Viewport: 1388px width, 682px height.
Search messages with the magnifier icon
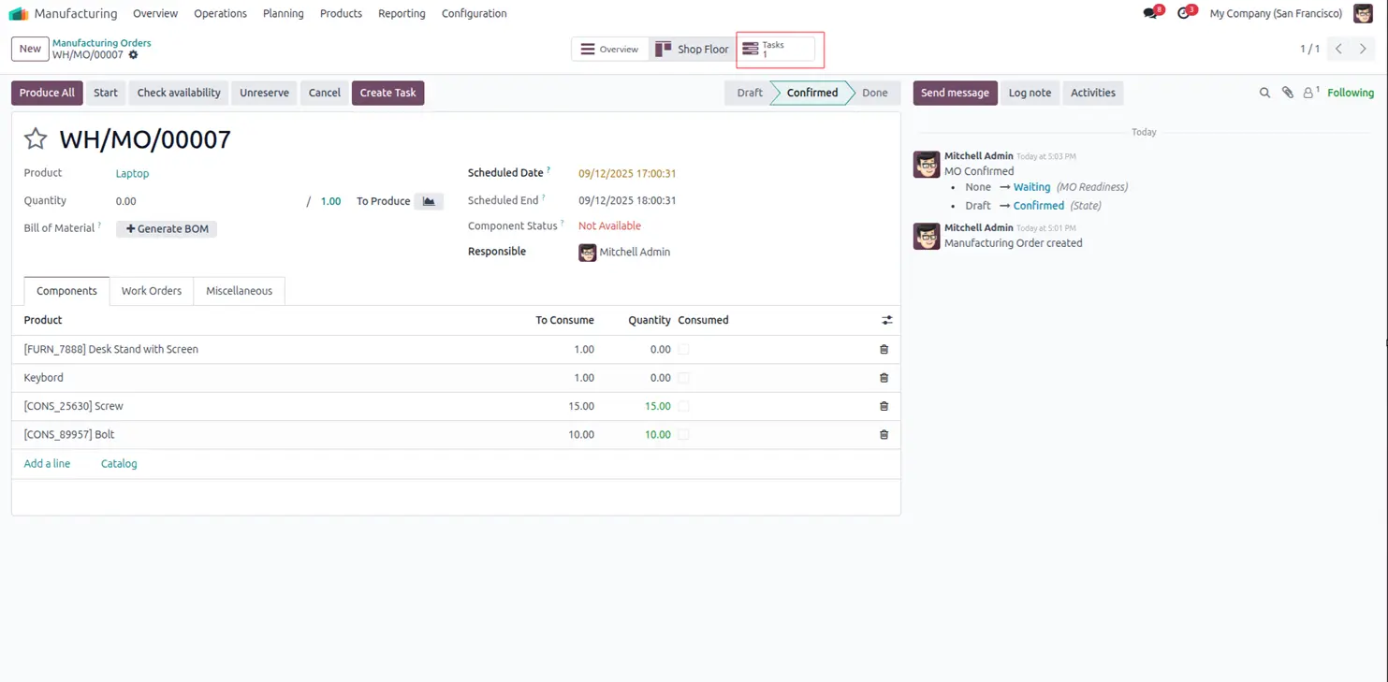tap(1264, 93)
